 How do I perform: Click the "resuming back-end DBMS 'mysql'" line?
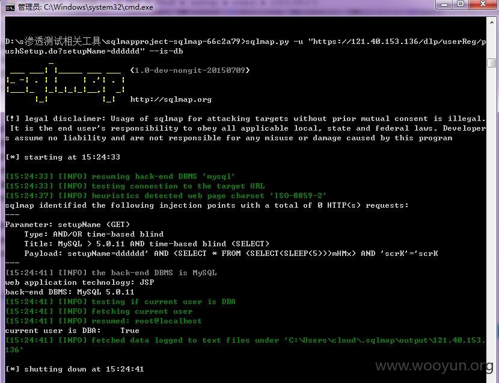[x=120, y=176]
